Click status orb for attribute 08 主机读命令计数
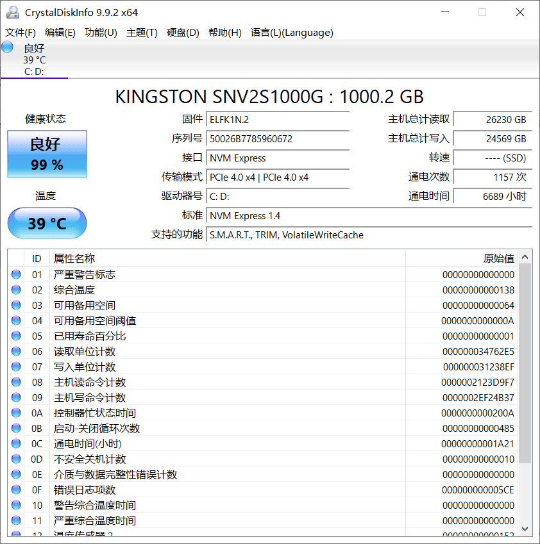This screenshot has width=540, height=544. 16,382
